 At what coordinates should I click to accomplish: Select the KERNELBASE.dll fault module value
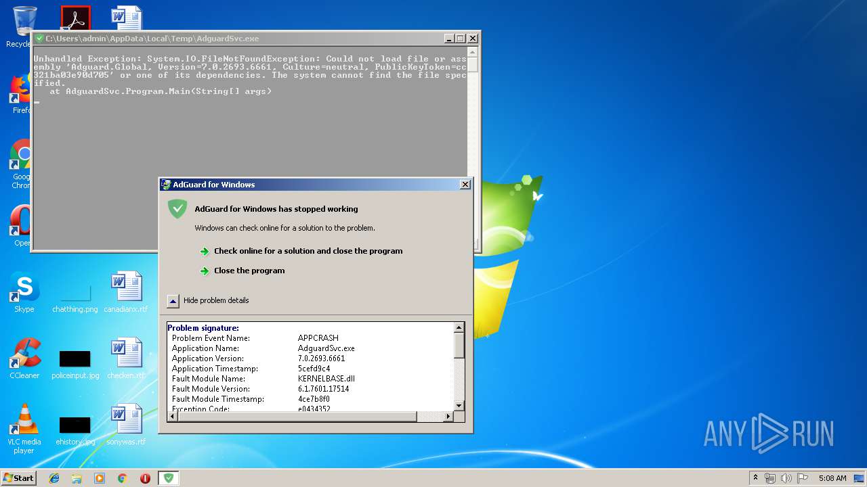coord(326,379)
